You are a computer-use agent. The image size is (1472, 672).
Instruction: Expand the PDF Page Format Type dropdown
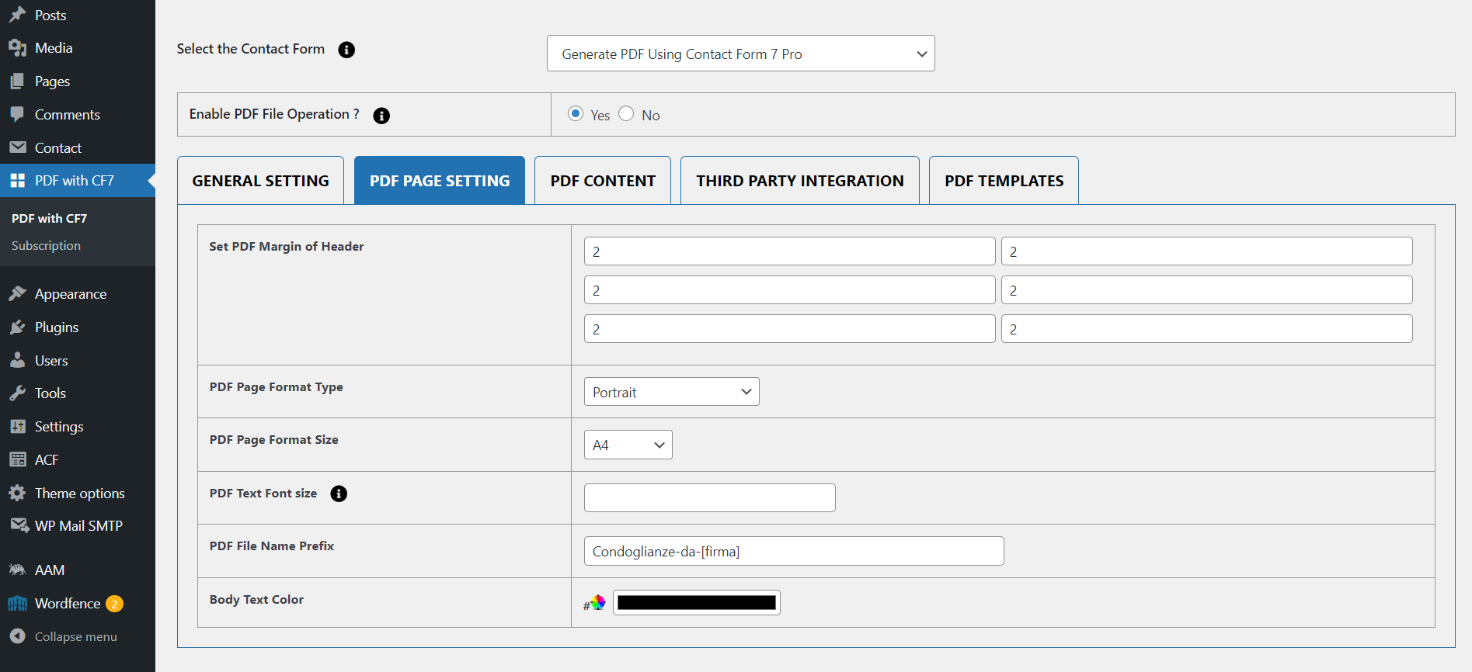tap(671, 392)
